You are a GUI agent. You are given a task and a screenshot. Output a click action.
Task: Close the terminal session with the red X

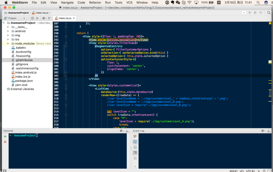pos(5,142)
